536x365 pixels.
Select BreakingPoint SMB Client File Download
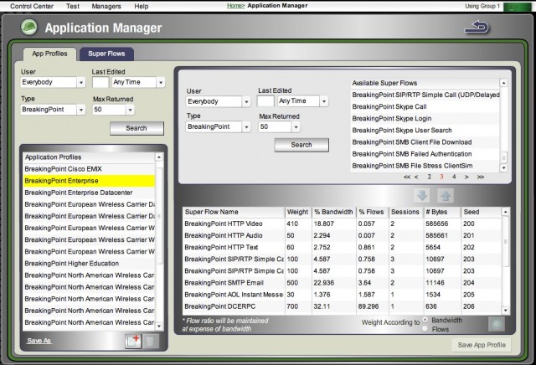pos(425,142)
